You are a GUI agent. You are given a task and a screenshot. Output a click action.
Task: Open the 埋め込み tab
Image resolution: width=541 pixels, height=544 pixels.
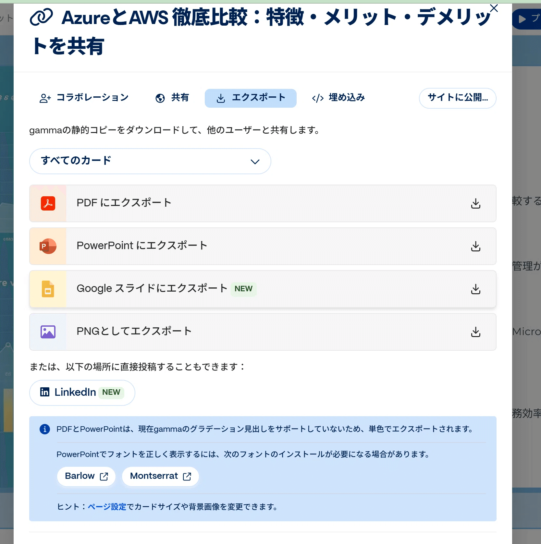coord(338,98)
